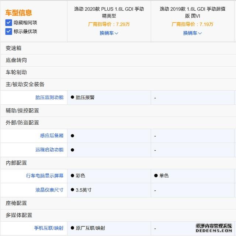Click the 彩色 display cell
This screenshot has height=236, width=236.
(80, 176)
